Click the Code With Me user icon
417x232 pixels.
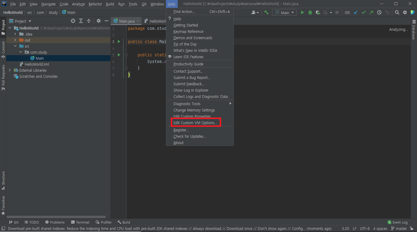coord(255,12)
